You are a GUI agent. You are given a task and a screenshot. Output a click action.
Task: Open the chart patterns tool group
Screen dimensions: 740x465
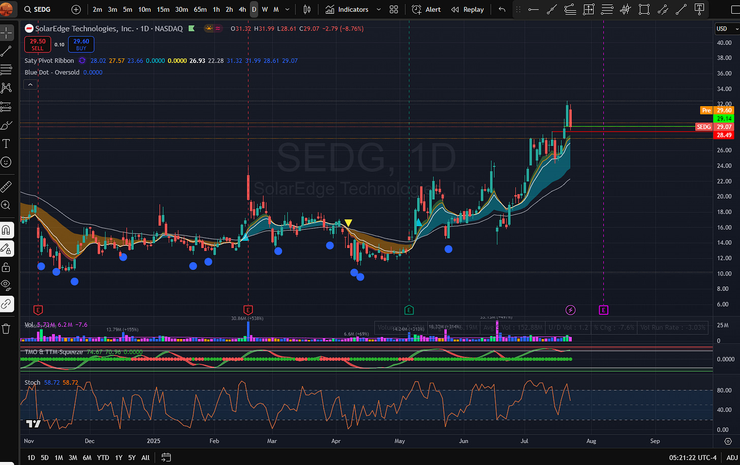coord(7,88)
